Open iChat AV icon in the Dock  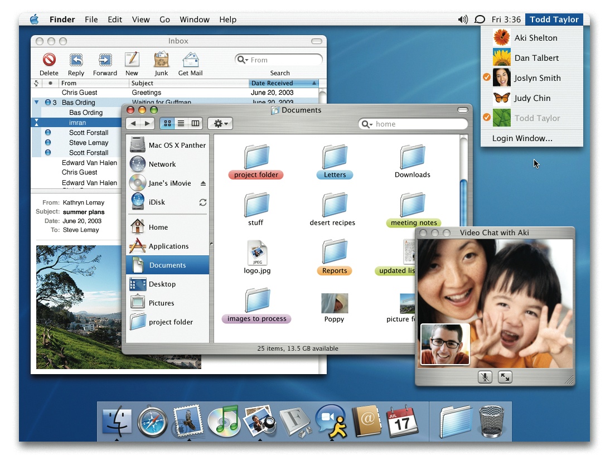click(331, 422)
